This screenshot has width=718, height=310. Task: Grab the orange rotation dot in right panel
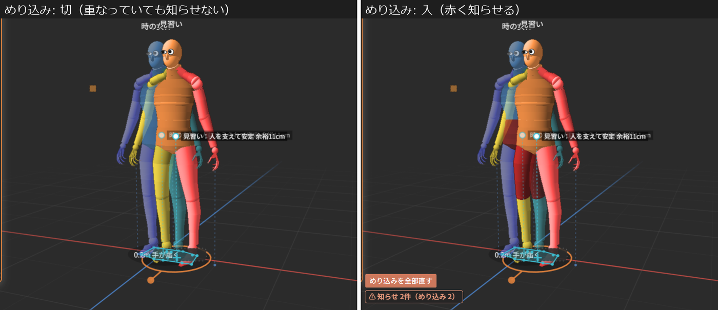click(x=511, y=280)
